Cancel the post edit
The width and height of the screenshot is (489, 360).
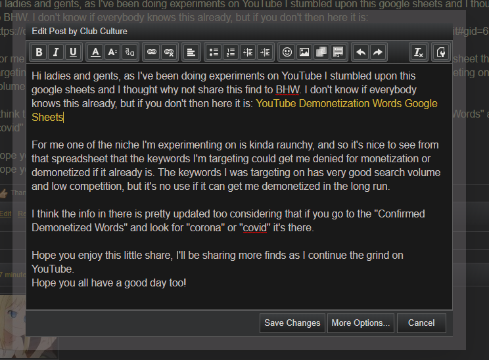(421, 323)
